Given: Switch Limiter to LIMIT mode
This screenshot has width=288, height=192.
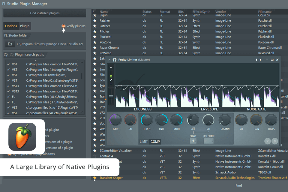Looking at the screenshot, I should coord(144,142).
